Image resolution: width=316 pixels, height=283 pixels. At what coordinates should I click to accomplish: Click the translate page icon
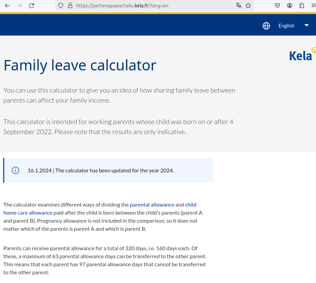coord(239,5)
